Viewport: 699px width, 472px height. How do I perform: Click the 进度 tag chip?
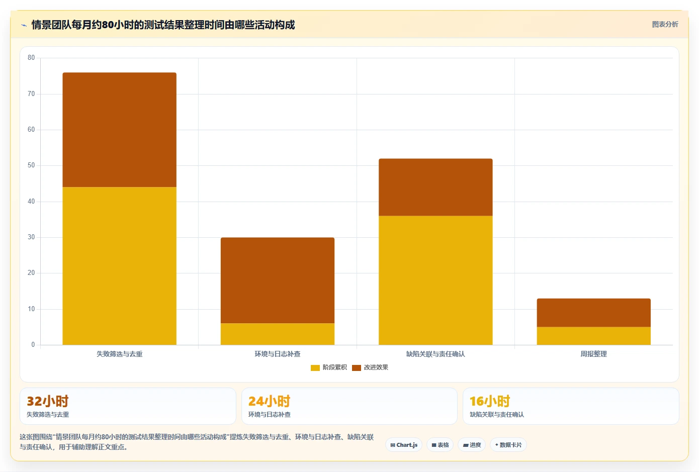[x=472, y=445]
